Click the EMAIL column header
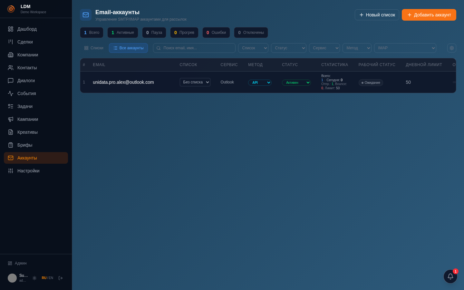This screenshot has width=464, height=290. [x=99, y=65]
